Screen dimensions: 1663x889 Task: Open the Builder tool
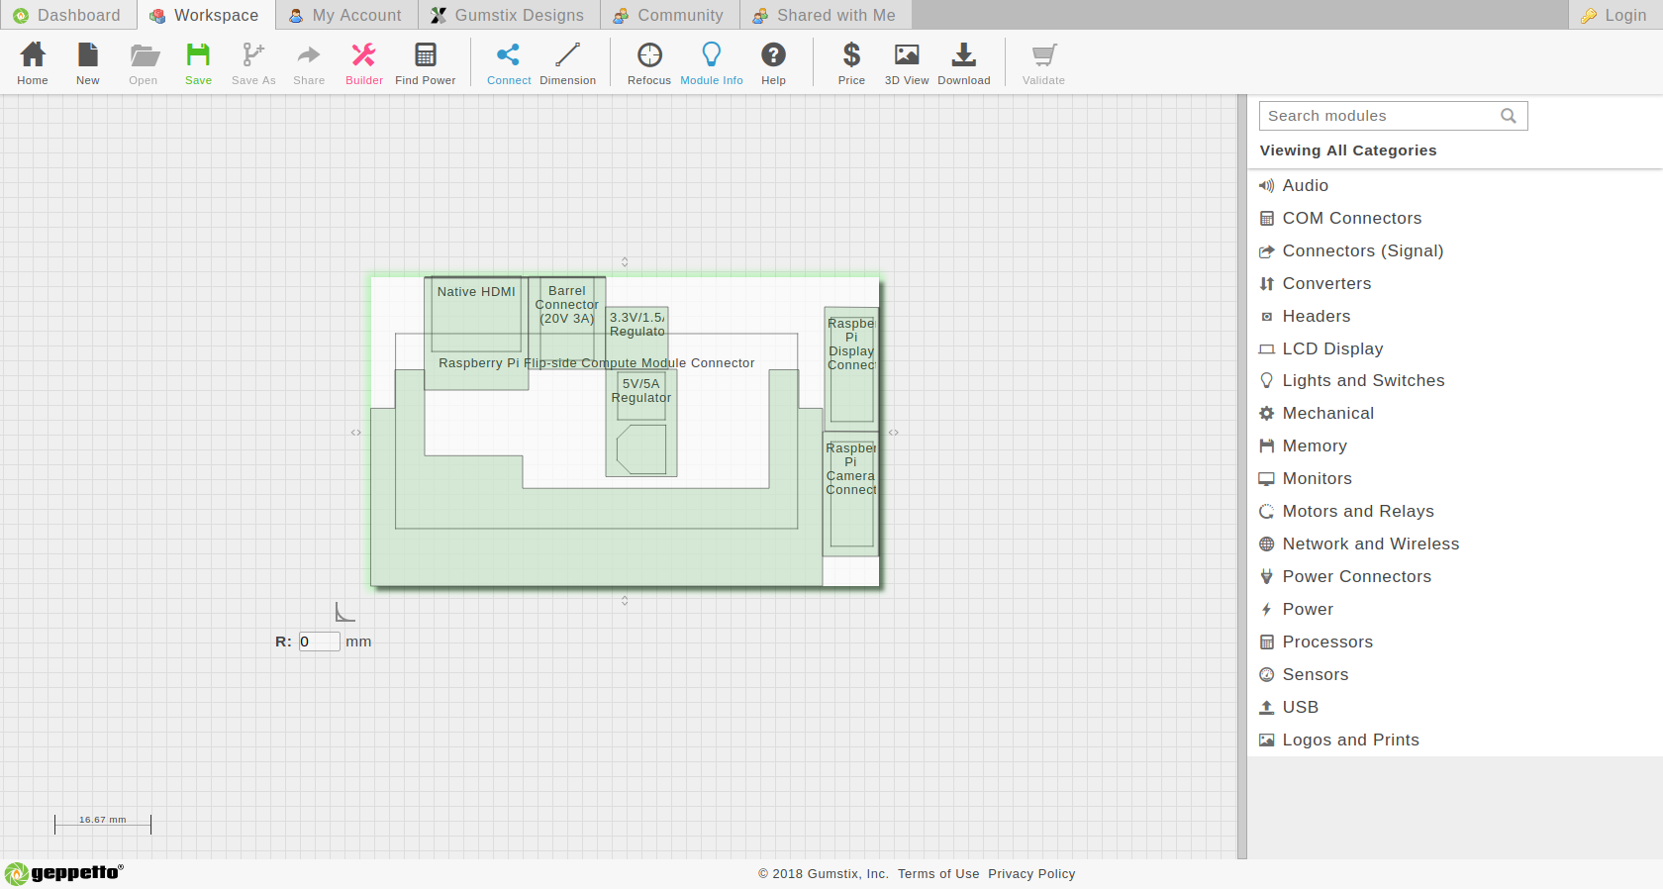[364, 63]
